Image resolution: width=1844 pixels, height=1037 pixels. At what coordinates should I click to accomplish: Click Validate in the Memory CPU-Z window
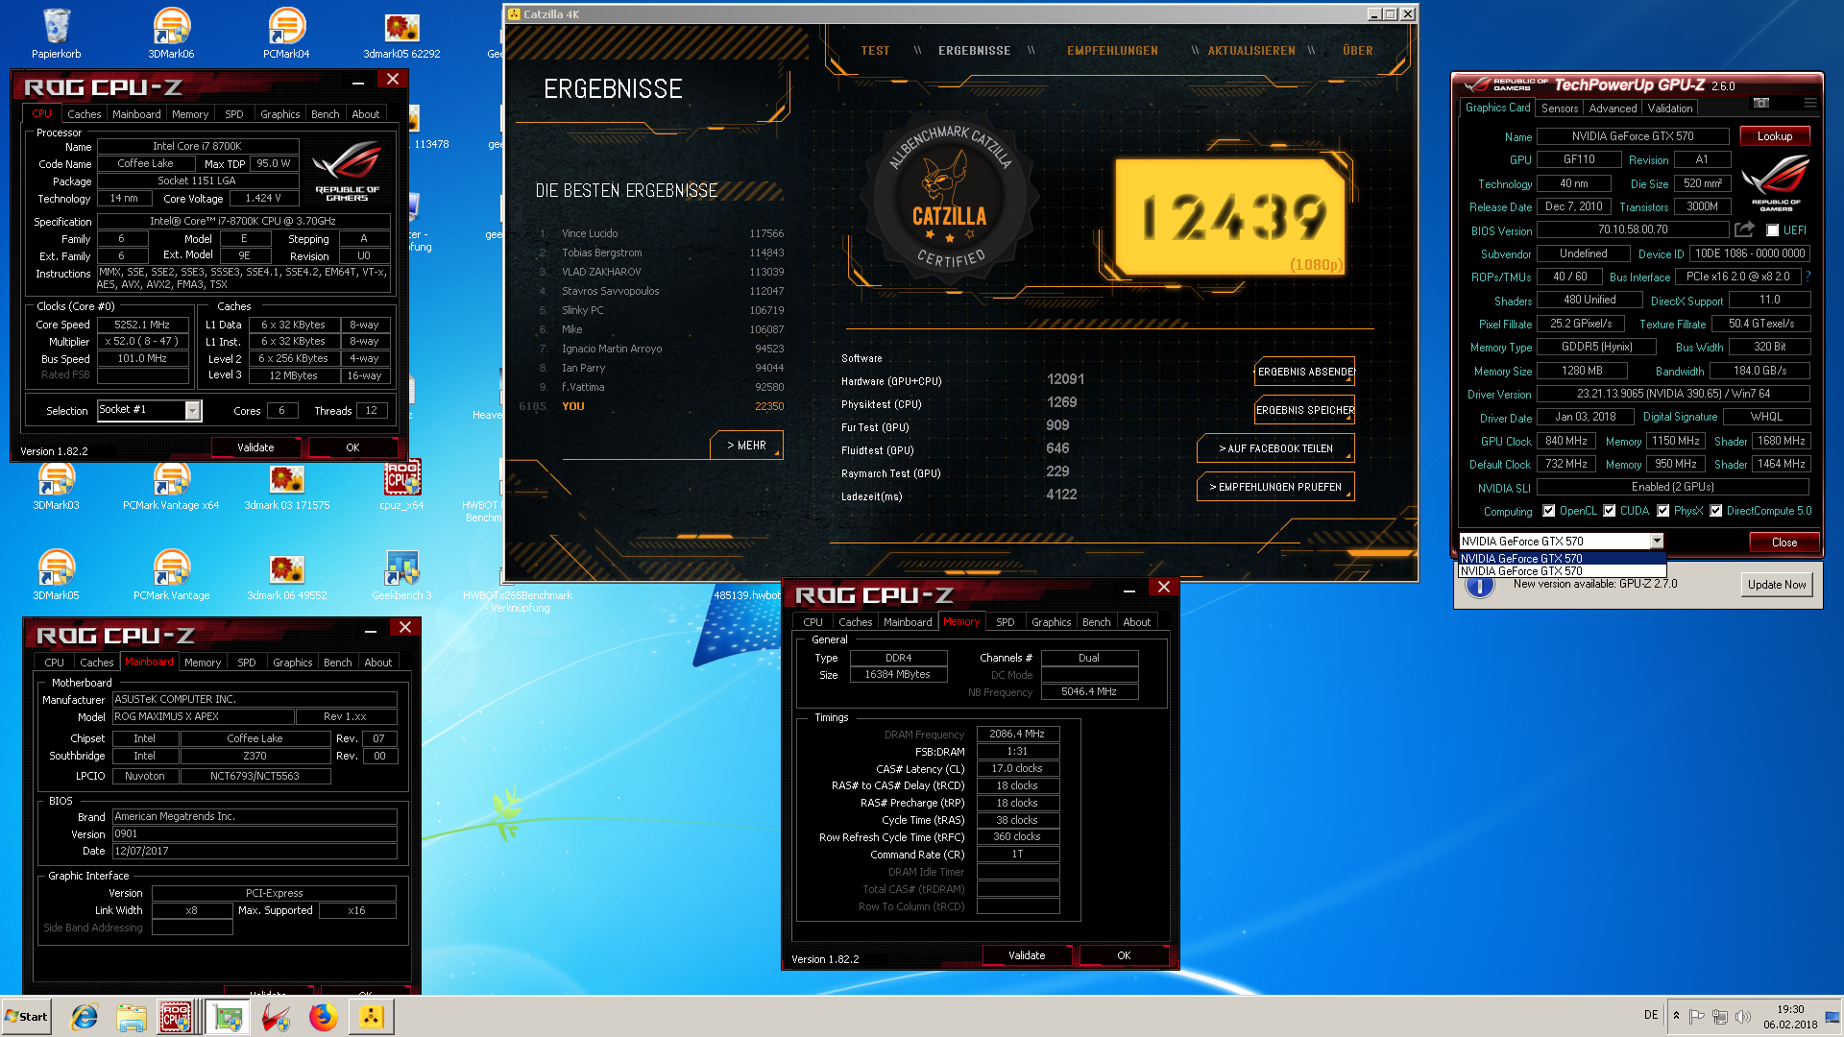point(1027,955)
